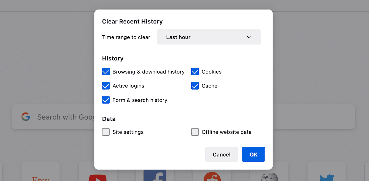The width and height of the screenshot is (369, 181).
Task: Toggle off the Cache checkbox
Action: click(195, 86)
